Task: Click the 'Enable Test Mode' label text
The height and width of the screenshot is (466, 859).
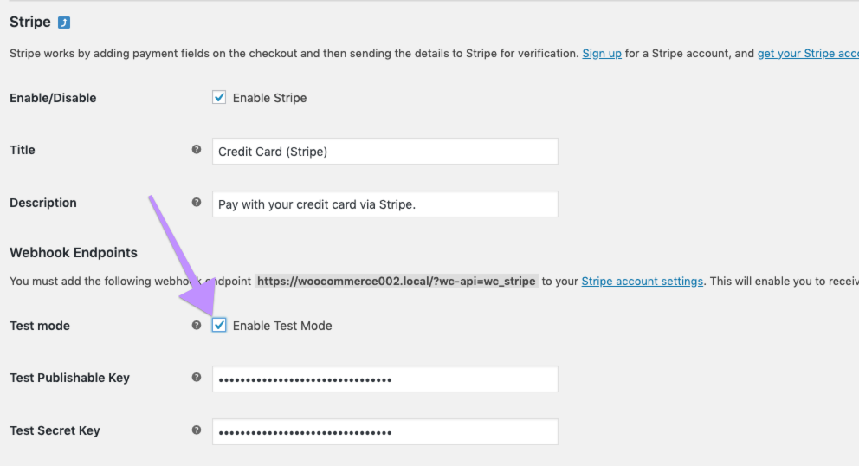Action: (x=282, y=326)
